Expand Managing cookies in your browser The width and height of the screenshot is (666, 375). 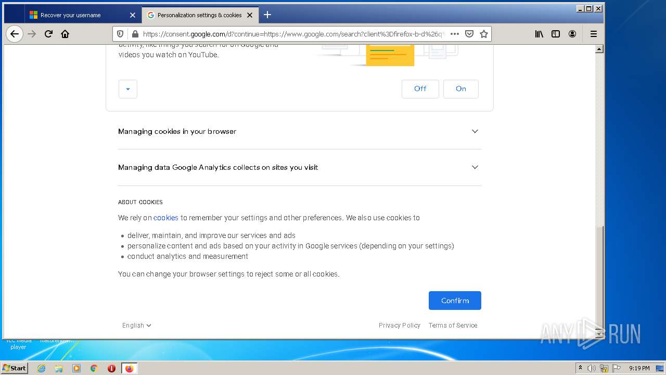point(300,131)
